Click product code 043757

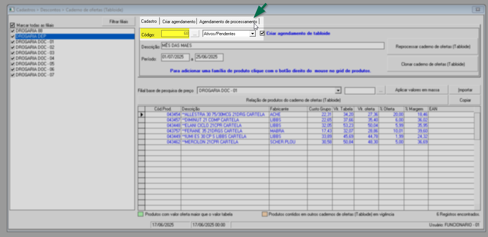(x=163, y=131)
